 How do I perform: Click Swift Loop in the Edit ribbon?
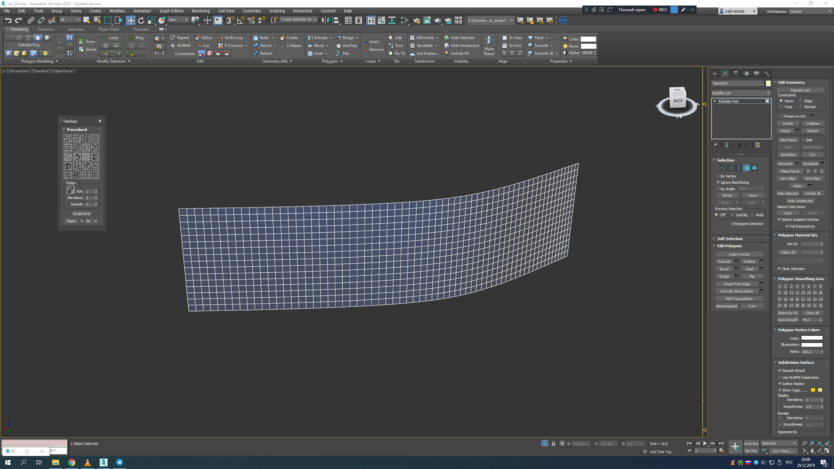pyautogui.click(x=230, y=38)
